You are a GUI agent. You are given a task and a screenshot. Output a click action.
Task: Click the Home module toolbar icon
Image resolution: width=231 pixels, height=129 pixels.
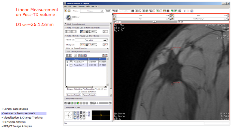coord(136,11)
